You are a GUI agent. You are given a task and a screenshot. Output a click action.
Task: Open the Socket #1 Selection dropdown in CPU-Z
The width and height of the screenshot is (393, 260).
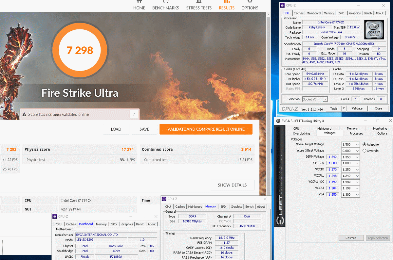(315, 99)
